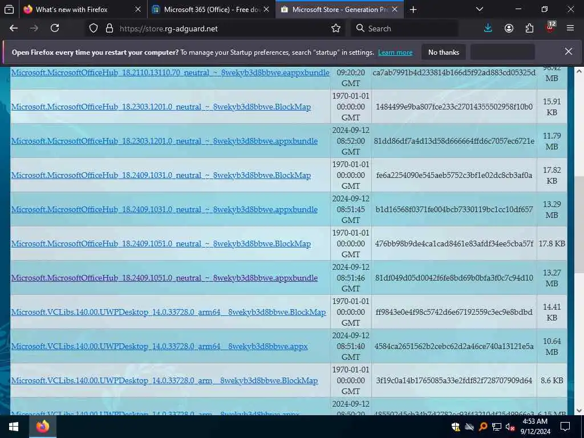584x438 pixels.
Task: Download VCLibs UWPDesktop arm64 appx file
Action: (x=160, y=346)
